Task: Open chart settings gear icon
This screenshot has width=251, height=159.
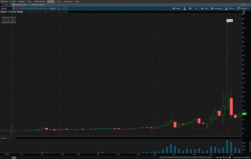Action: coord(190,8)
